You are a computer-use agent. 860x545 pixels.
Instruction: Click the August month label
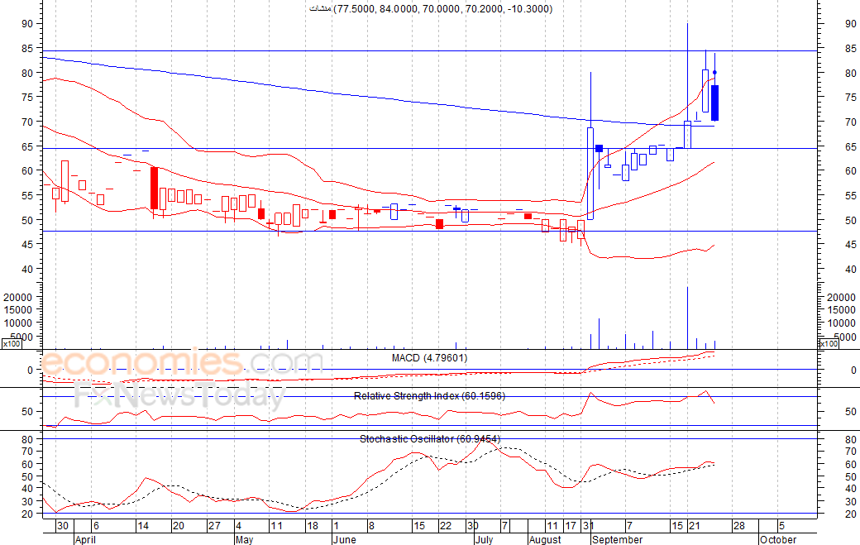(x=545, y=539)
